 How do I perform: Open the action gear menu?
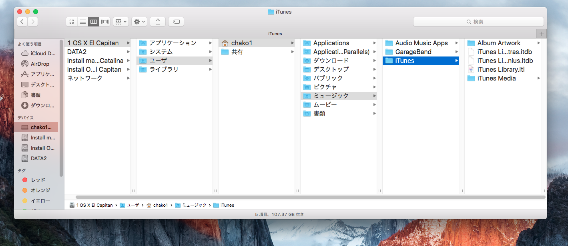click(x=140, y=22)
